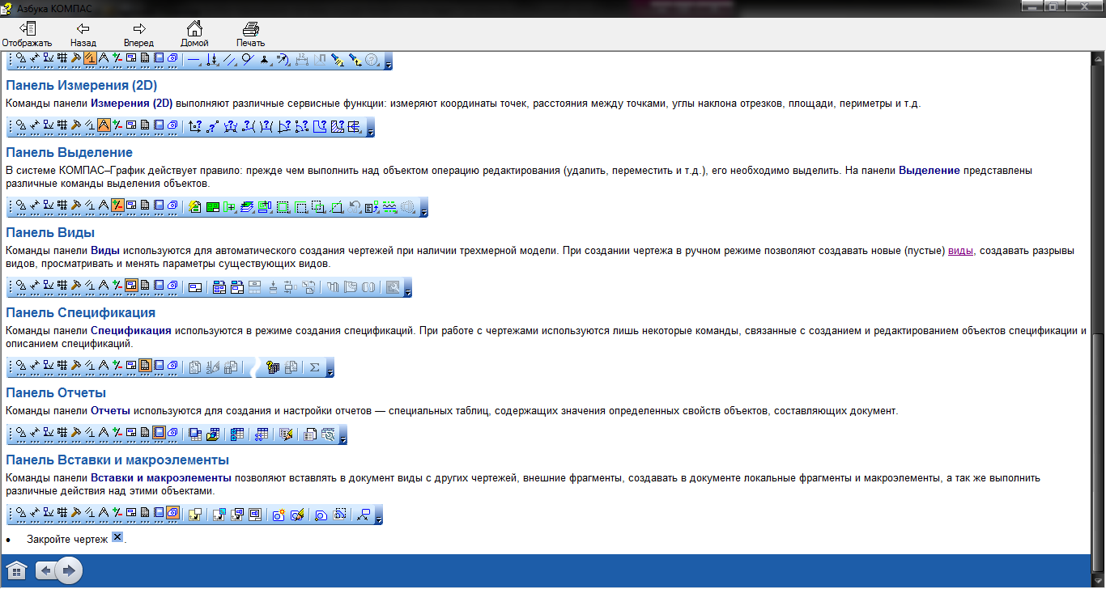Click the greyed question-mark circle in topmost toolbar
The width and height of the screenshot is (1106, 589).
tap(372, 59)
